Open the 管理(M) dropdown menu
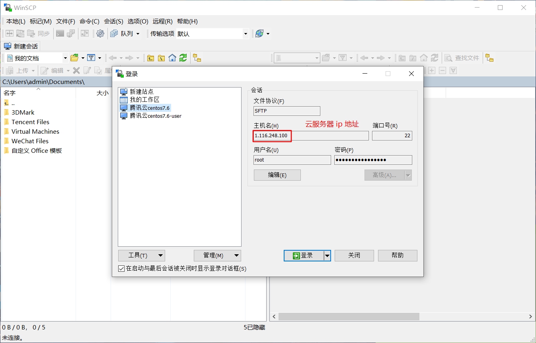 [x=217, y=255]
